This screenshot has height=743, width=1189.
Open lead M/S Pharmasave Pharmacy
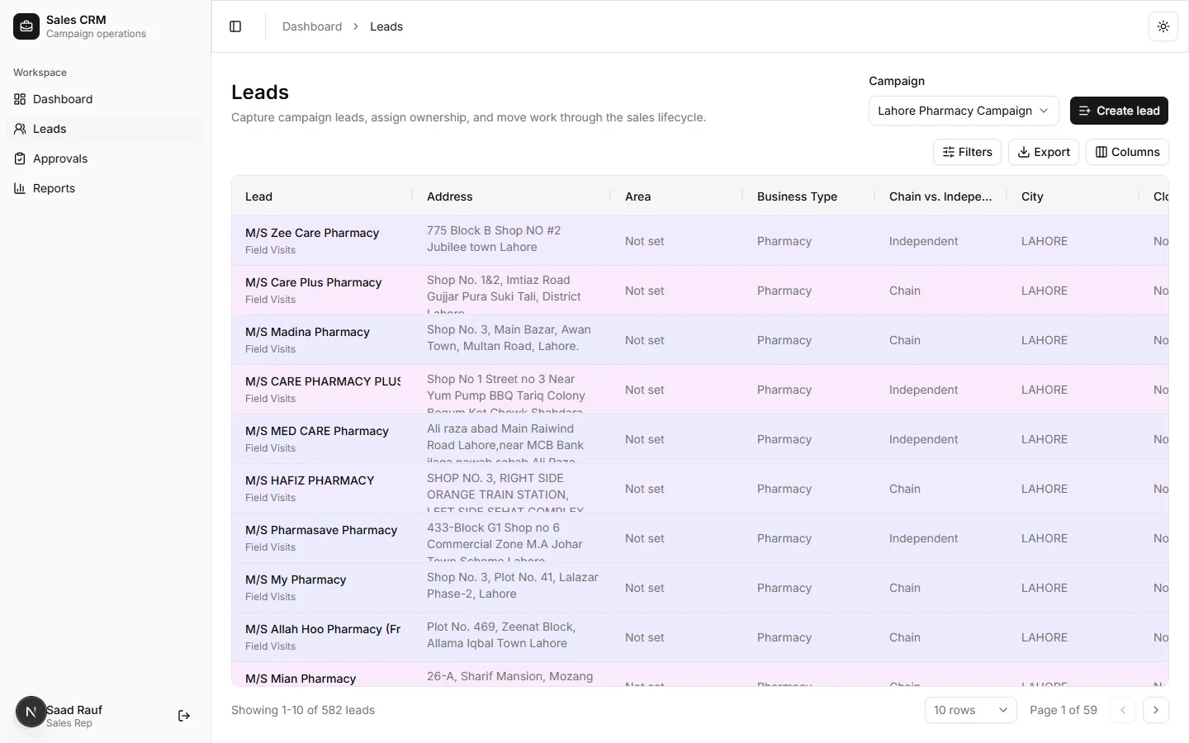pyautogui.click(x=321, y=530)
